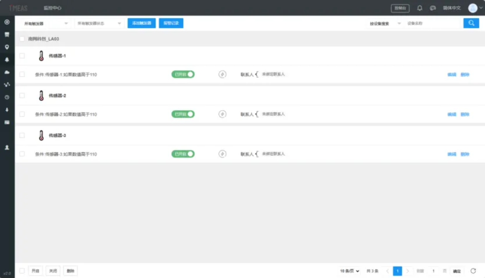485x278 pixels.
Task: Click the refresh icon at bottom right
Action: (473, 271)
